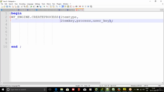Click the Replace toolbar icon

pyautogui.click(x=40, y=6)
